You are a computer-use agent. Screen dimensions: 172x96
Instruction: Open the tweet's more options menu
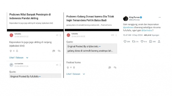coord(160,17)
